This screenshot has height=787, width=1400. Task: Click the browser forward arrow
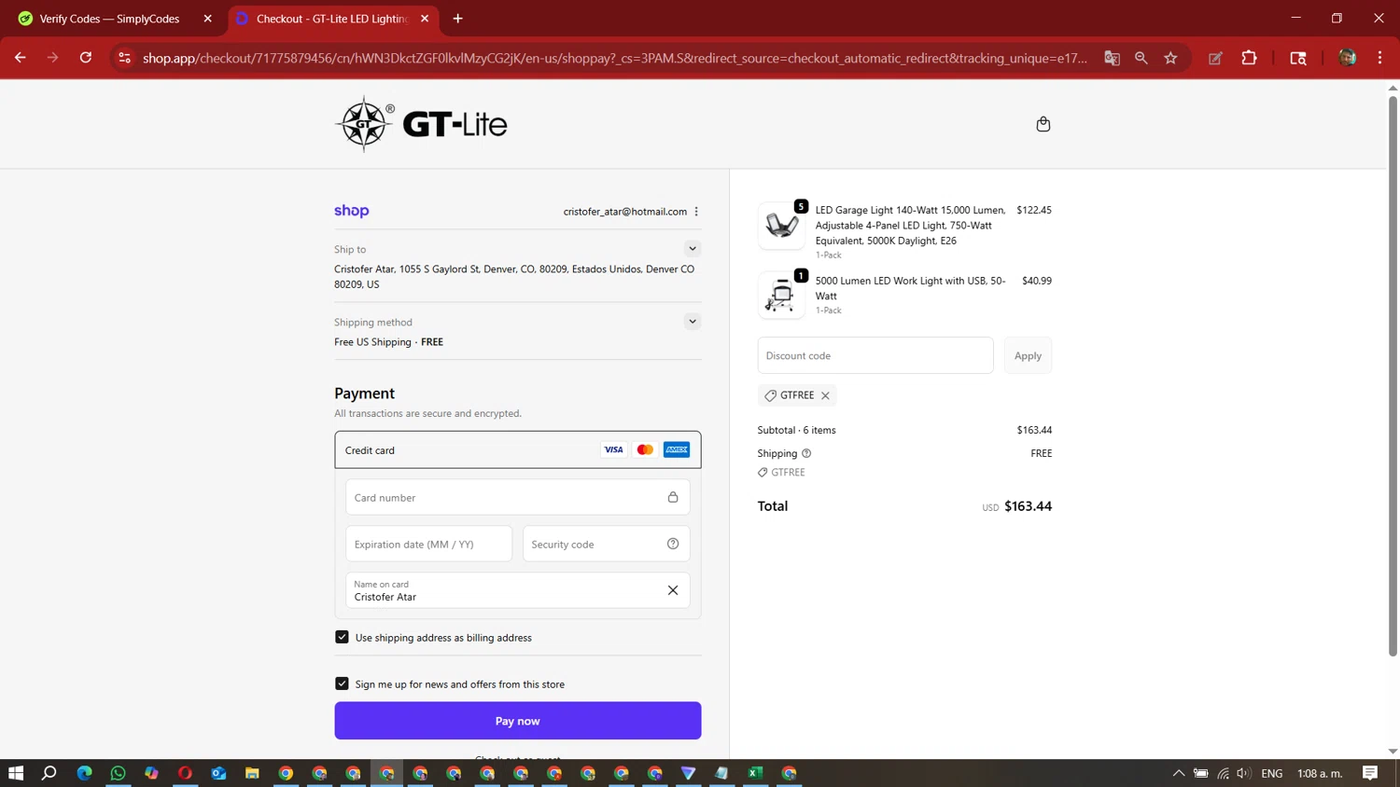tap(52, 58)
